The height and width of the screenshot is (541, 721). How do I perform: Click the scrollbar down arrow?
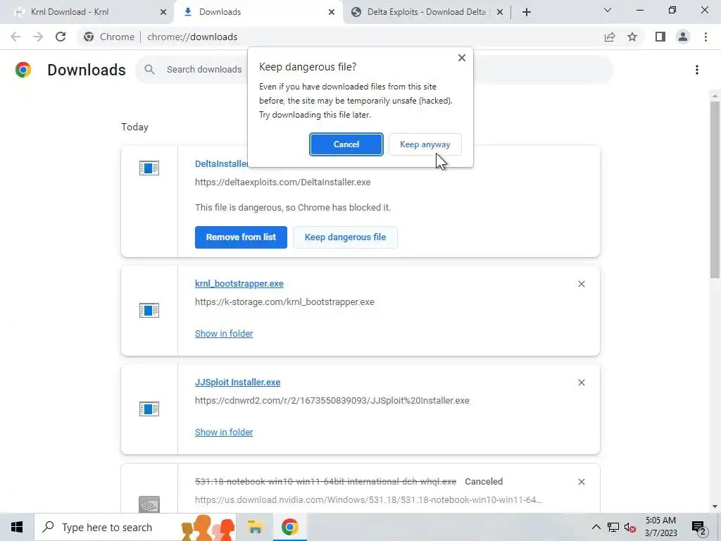(x=715, y=506)
